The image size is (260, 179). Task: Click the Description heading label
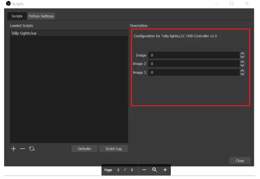[x=139, y=26]
